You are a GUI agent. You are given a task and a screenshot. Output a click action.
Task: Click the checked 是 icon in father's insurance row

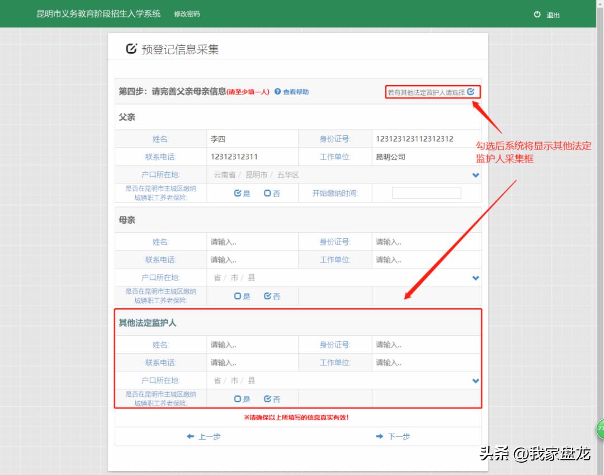click(x=237, y=192)
